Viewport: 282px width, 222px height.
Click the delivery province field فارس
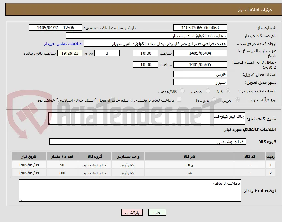pos(200,74)
